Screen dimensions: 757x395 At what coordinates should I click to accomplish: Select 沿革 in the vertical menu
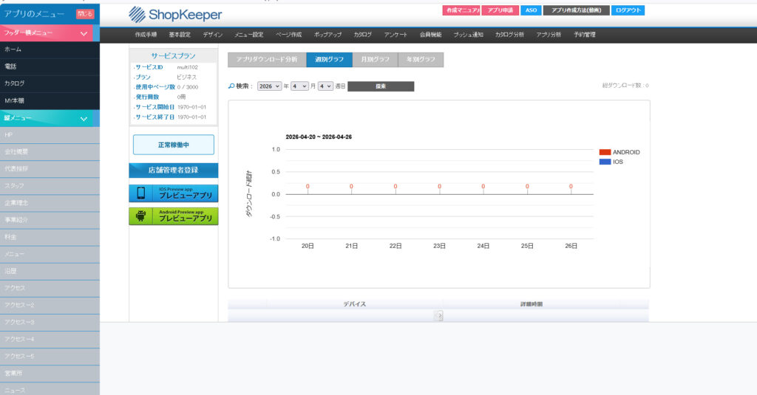click(50, 271)
